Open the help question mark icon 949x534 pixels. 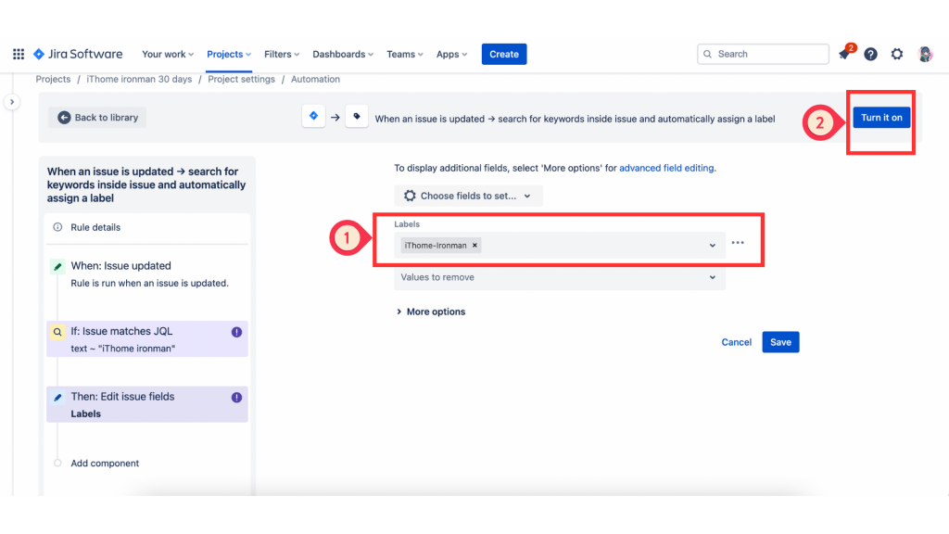click(870, 55)
